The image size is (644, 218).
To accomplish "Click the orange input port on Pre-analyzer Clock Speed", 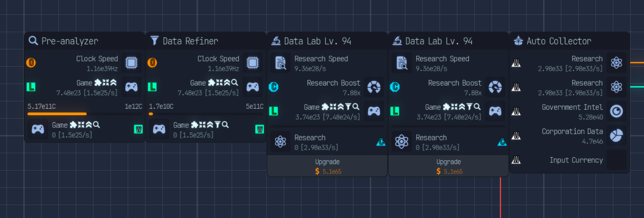I will coord(31,63).
